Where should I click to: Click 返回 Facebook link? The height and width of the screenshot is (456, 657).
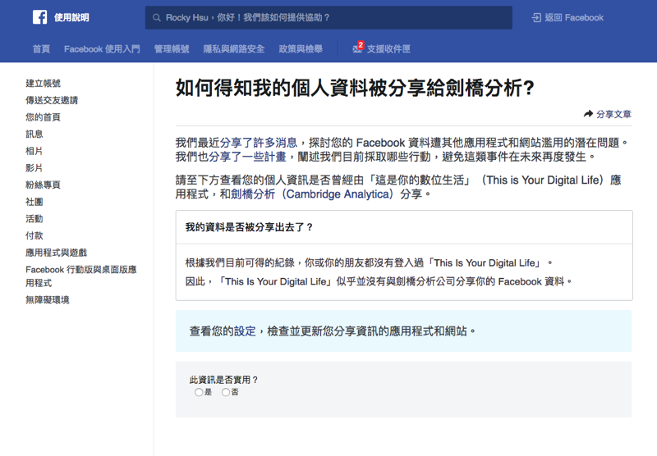tap(574, 18)
